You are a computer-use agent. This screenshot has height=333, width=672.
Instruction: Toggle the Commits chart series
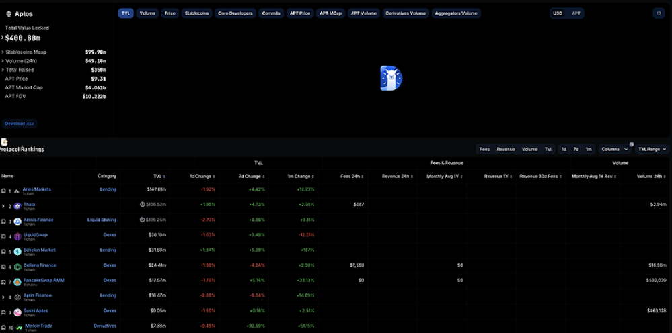tap(271, 13)
